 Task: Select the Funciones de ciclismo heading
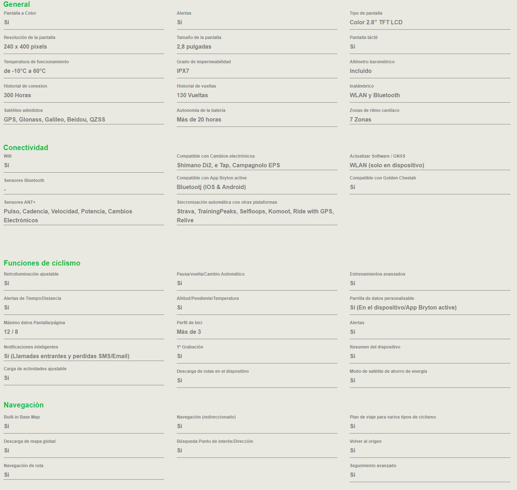(42, 263)
